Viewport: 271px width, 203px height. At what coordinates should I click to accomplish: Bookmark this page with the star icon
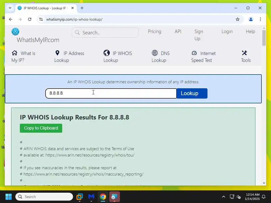238,19
